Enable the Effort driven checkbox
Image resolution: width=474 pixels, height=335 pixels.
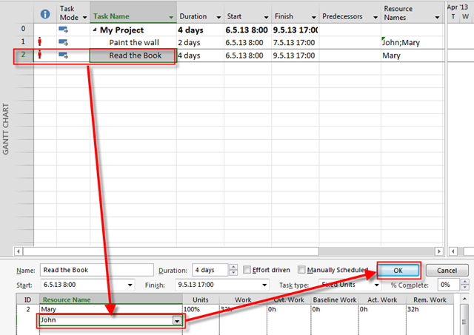(x=247, y=271)
